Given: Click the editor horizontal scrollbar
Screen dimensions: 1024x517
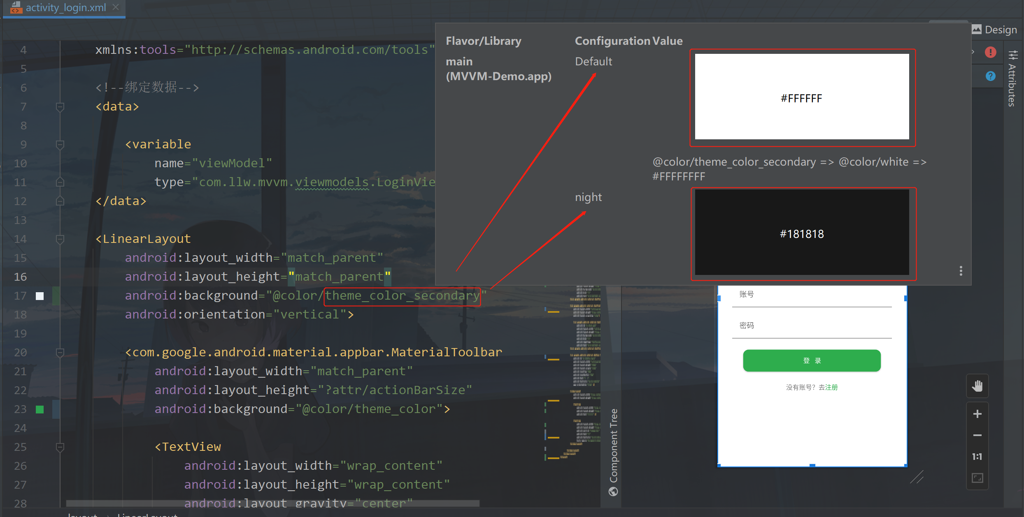Looking at the screenshot, I should pyautogui.click(x=272, y=503).
